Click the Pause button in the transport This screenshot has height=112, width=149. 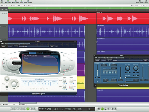tap(31, 109)
